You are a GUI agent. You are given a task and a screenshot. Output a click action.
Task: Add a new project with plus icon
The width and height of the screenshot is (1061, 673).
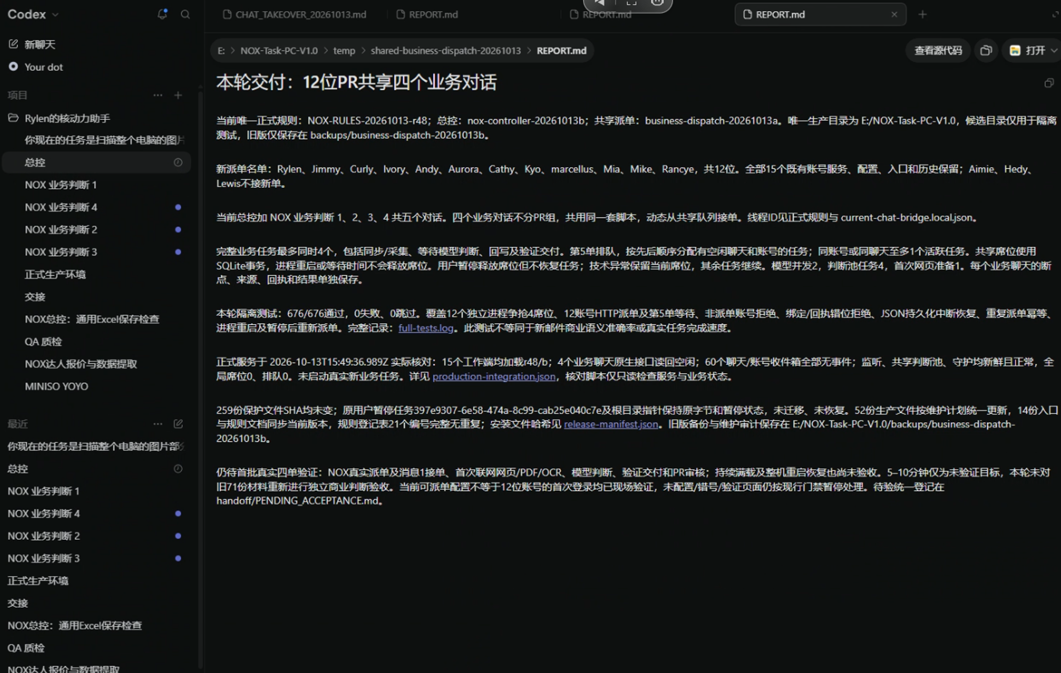178,95
